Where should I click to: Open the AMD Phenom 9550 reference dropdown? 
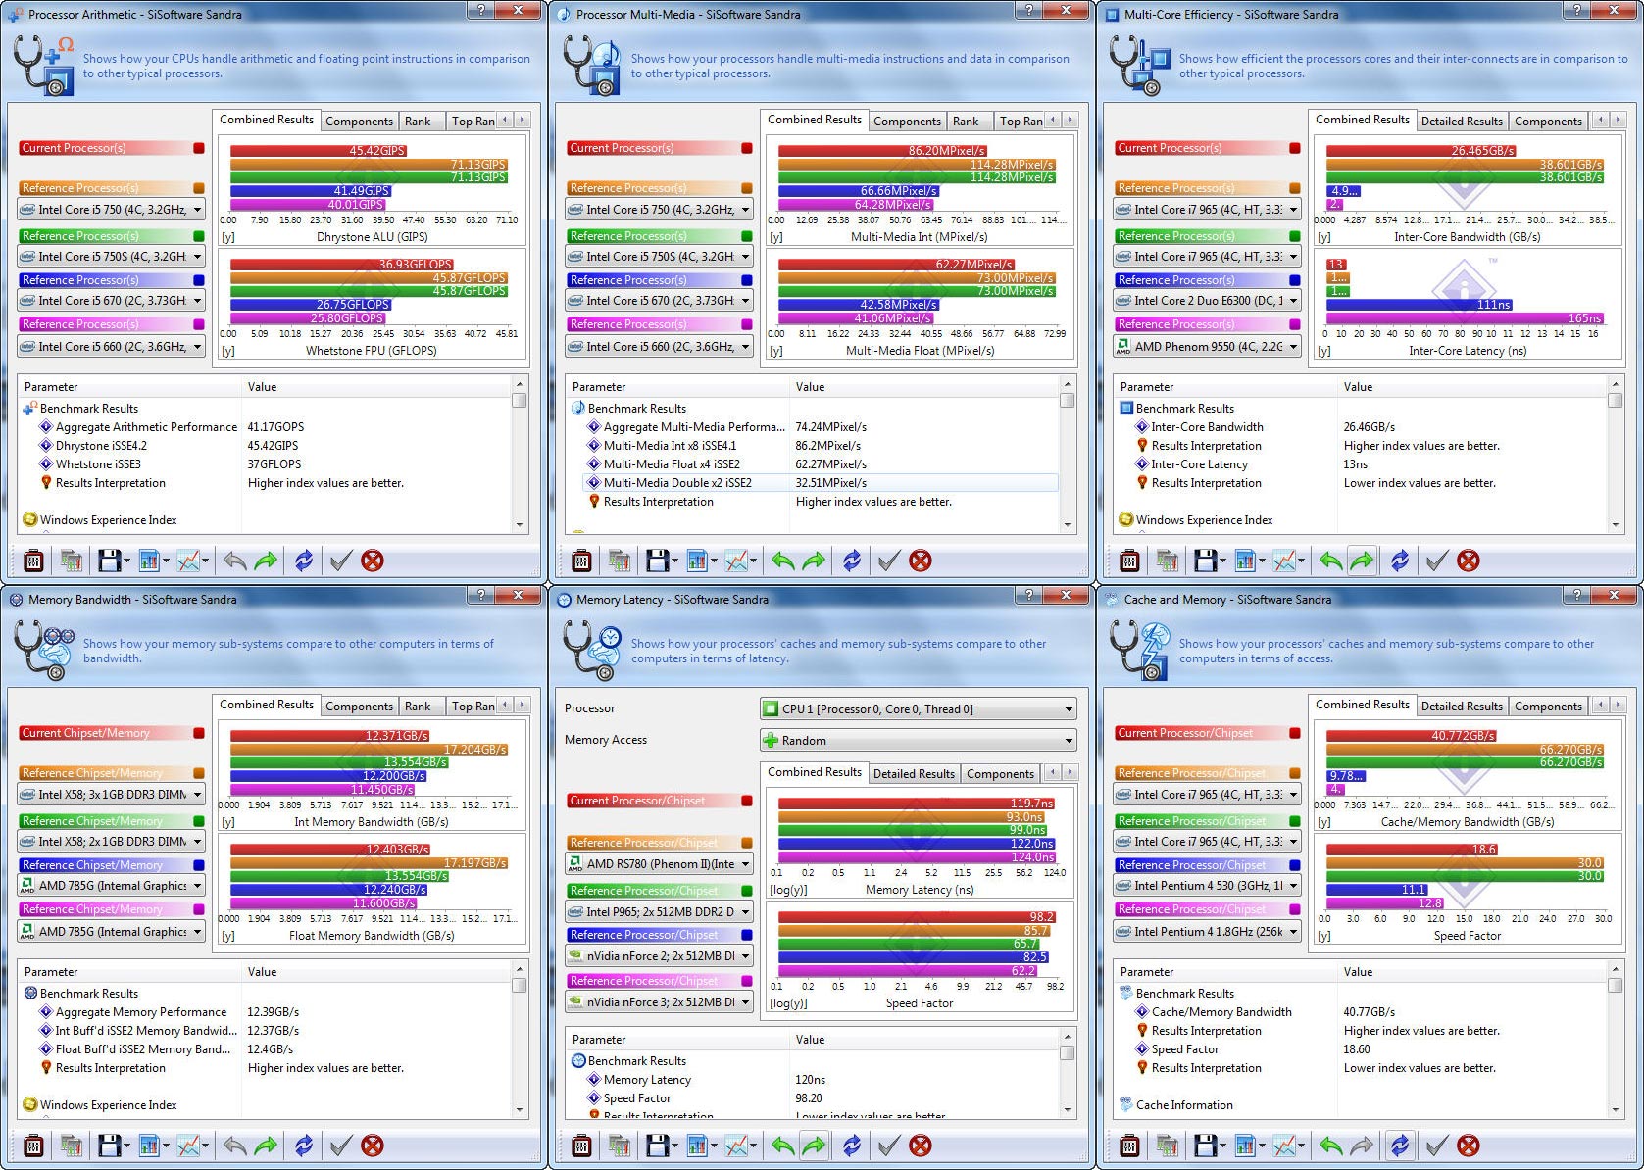[x=1207, y=346]
